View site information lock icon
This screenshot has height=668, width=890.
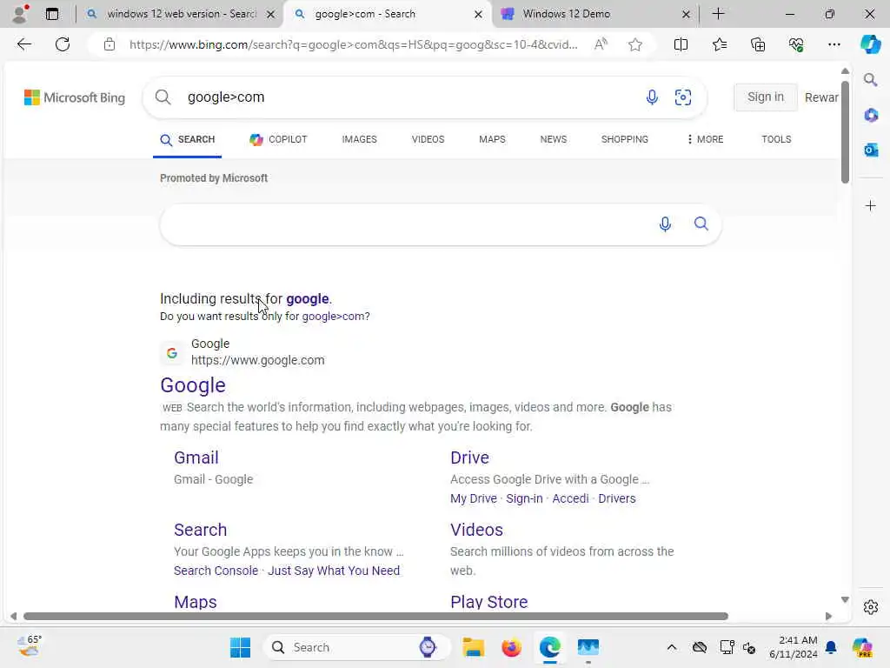point(110,44)
